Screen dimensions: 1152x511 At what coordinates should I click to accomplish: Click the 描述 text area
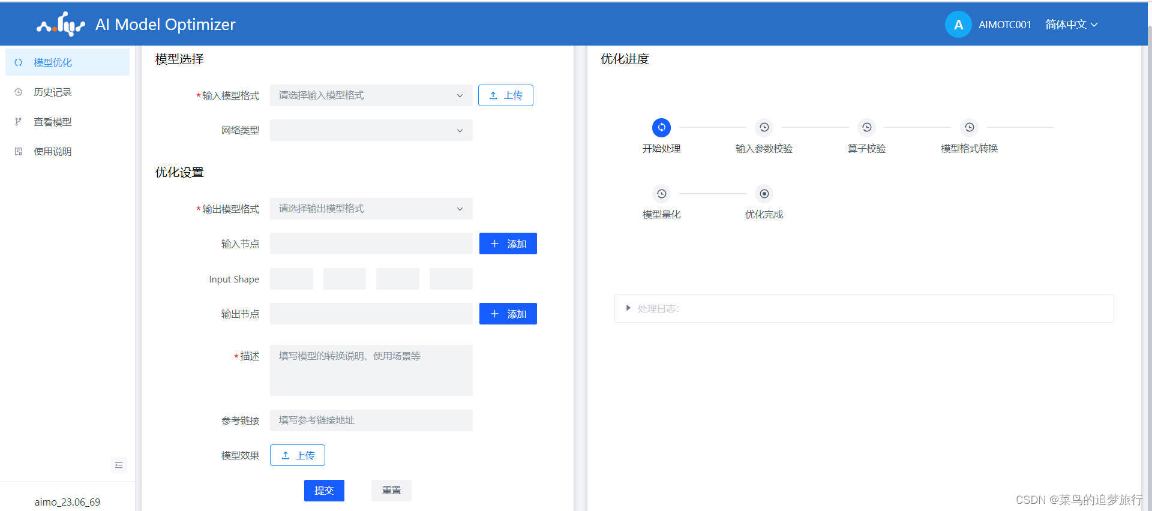pyautogui.click(x=371, y=370)
